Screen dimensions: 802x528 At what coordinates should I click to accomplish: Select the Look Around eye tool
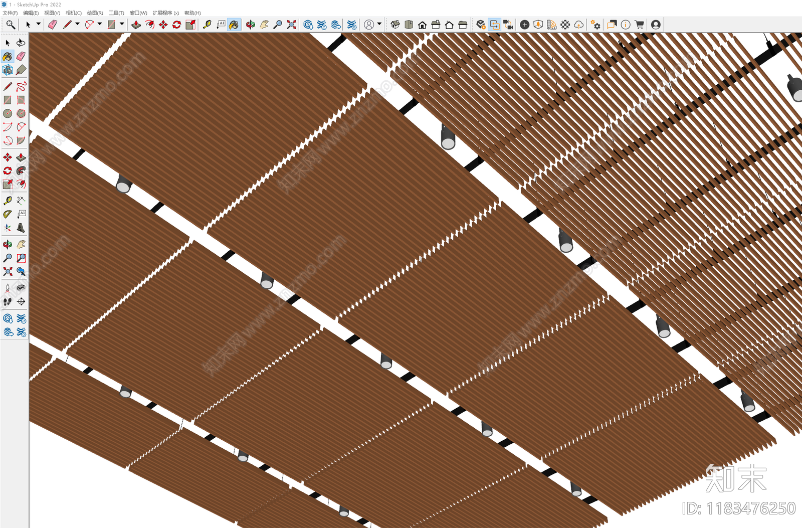point(21,288)
